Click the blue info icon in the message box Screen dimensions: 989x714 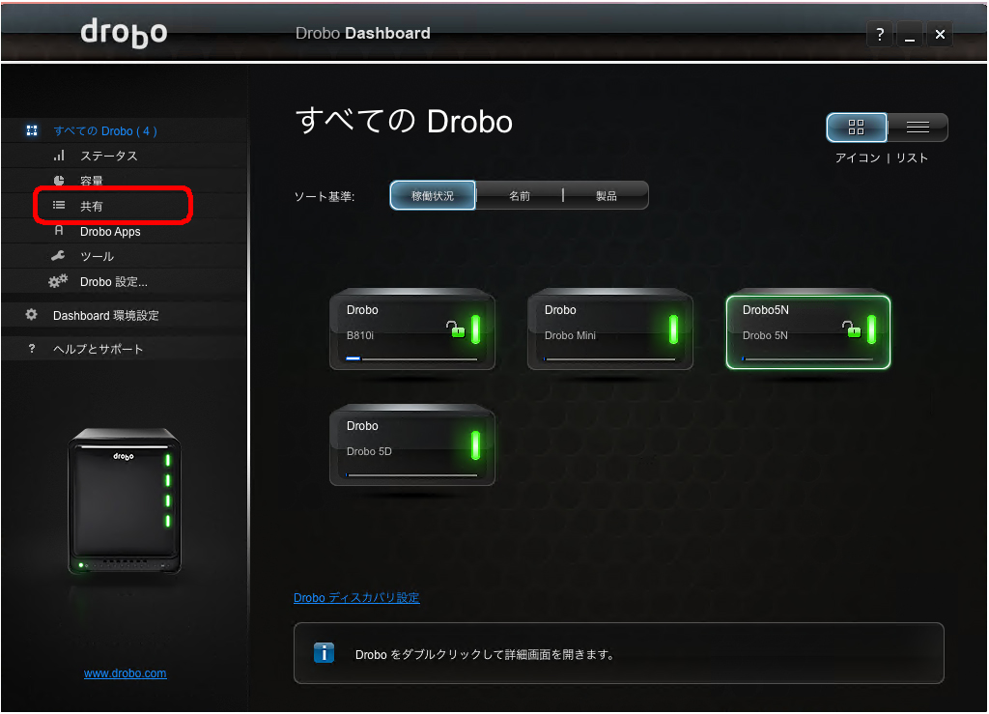point(324,653)
